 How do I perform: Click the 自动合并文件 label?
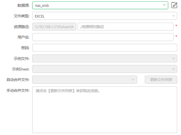click(18, 80)
